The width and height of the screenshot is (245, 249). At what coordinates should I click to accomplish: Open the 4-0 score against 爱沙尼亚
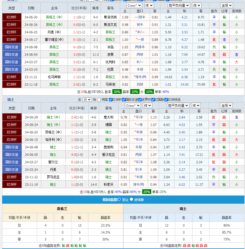tap(73, 155)
